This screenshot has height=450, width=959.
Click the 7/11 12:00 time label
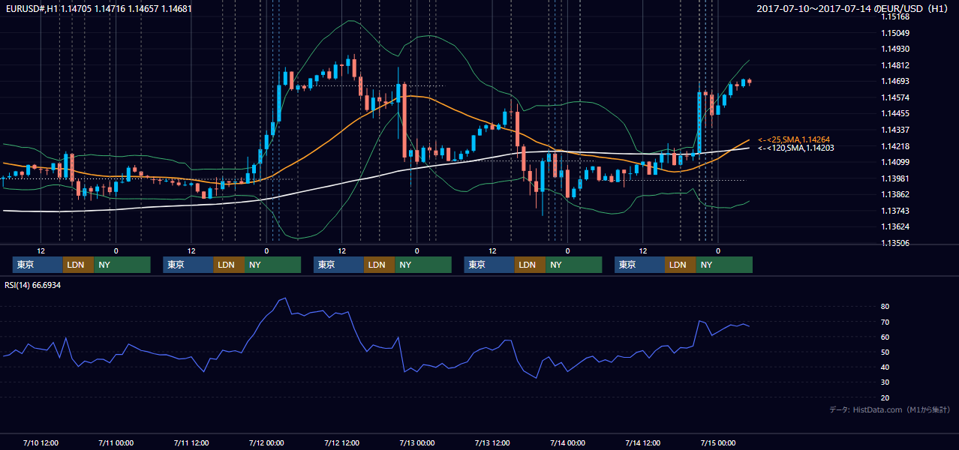pos(191,442)
